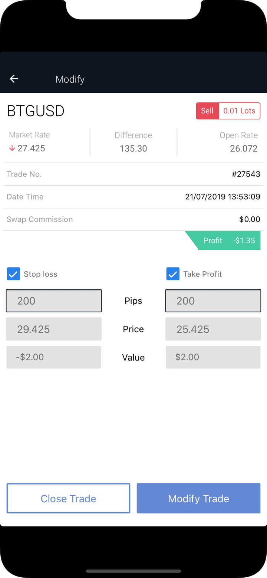This screenshot has width=267, height=578.
Task: Click the Take Profit pips field
Action: pos(213,301)
